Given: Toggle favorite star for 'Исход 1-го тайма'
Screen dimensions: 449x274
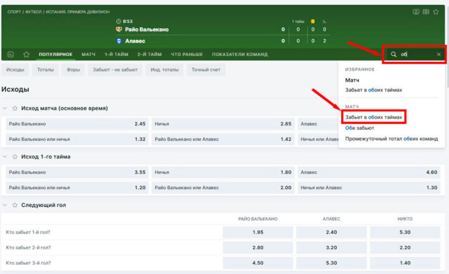Looking at the screenshot, I should click(x=14, y=156).
